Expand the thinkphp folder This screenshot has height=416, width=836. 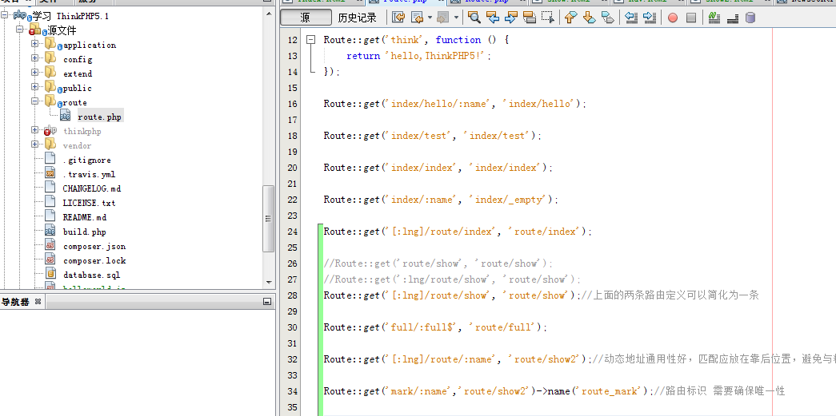(x=35, y=130)
